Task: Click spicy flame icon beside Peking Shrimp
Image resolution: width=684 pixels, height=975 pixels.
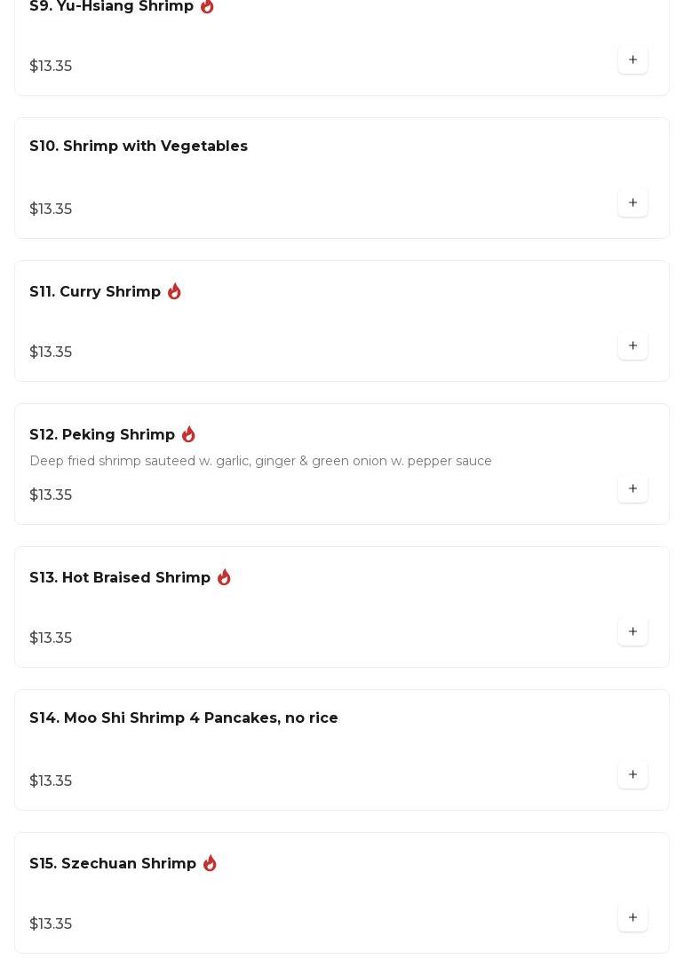Action: (x=188, y=434)
